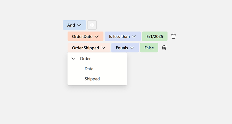The width and height of the screenshot is (232, 124).
Task: Click the Order.Date field name text
Action: pyautogui.click(x=82, y=36)
